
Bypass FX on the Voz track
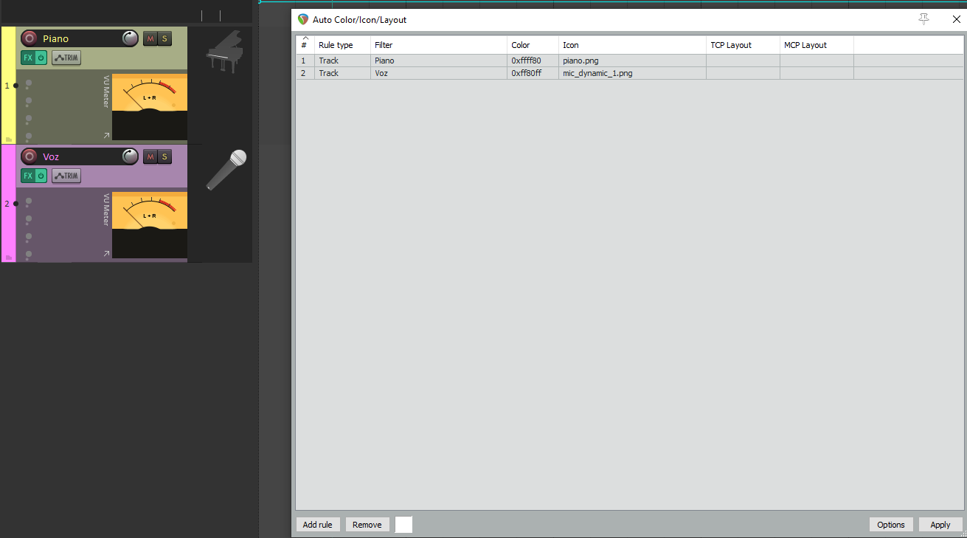[x=41, y=176]
